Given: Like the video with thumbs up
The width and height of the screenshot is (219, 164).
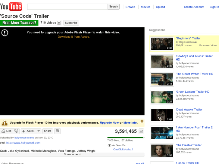Looking at the screenshot, I should (6, 131).
